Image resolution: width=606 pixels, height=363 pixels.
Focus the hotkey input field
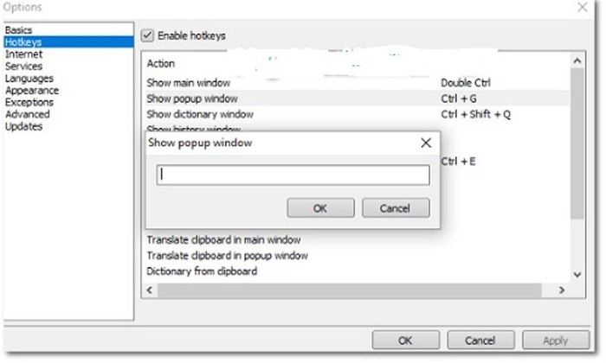click(x=293, y=175)
